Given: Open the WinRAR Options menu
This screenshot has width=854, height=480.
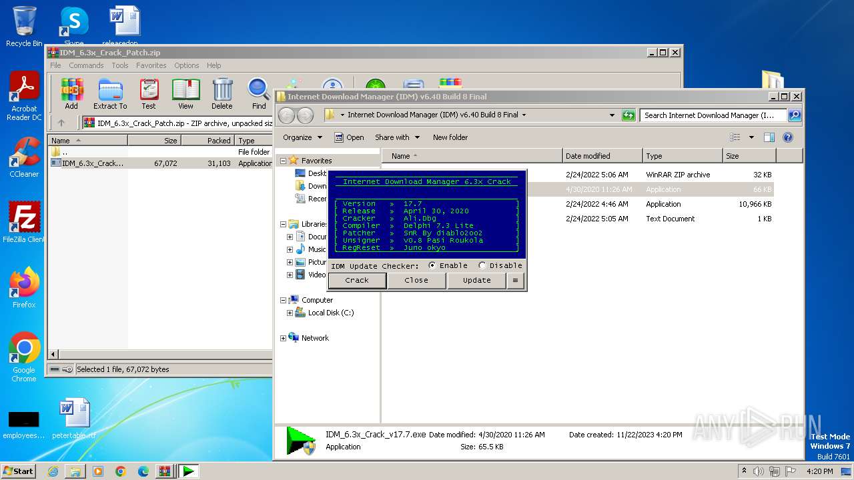Looking at the screenshot, I should (187, 65).
